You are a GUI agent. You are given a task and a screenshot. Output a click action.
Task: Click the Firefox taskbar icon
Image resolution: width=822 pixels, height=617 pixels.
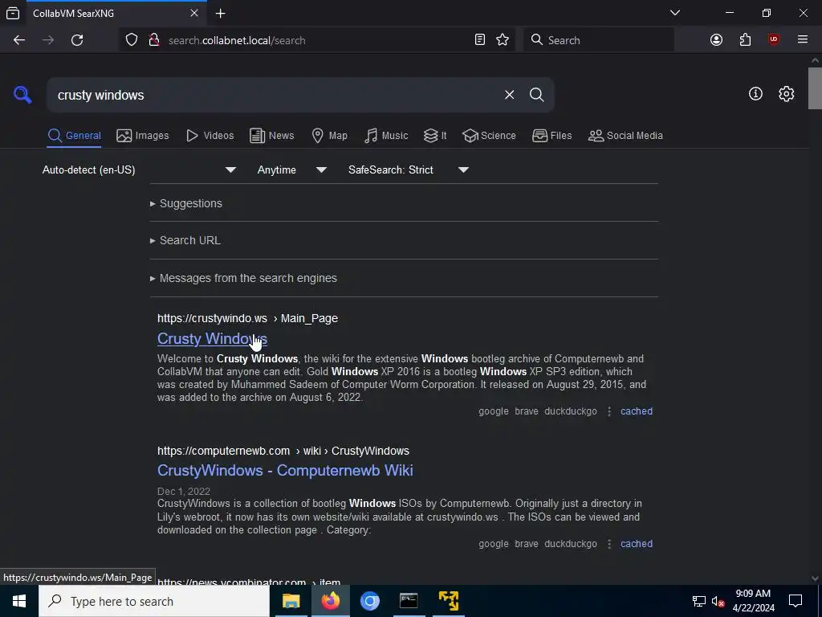[x=330, y=601]
